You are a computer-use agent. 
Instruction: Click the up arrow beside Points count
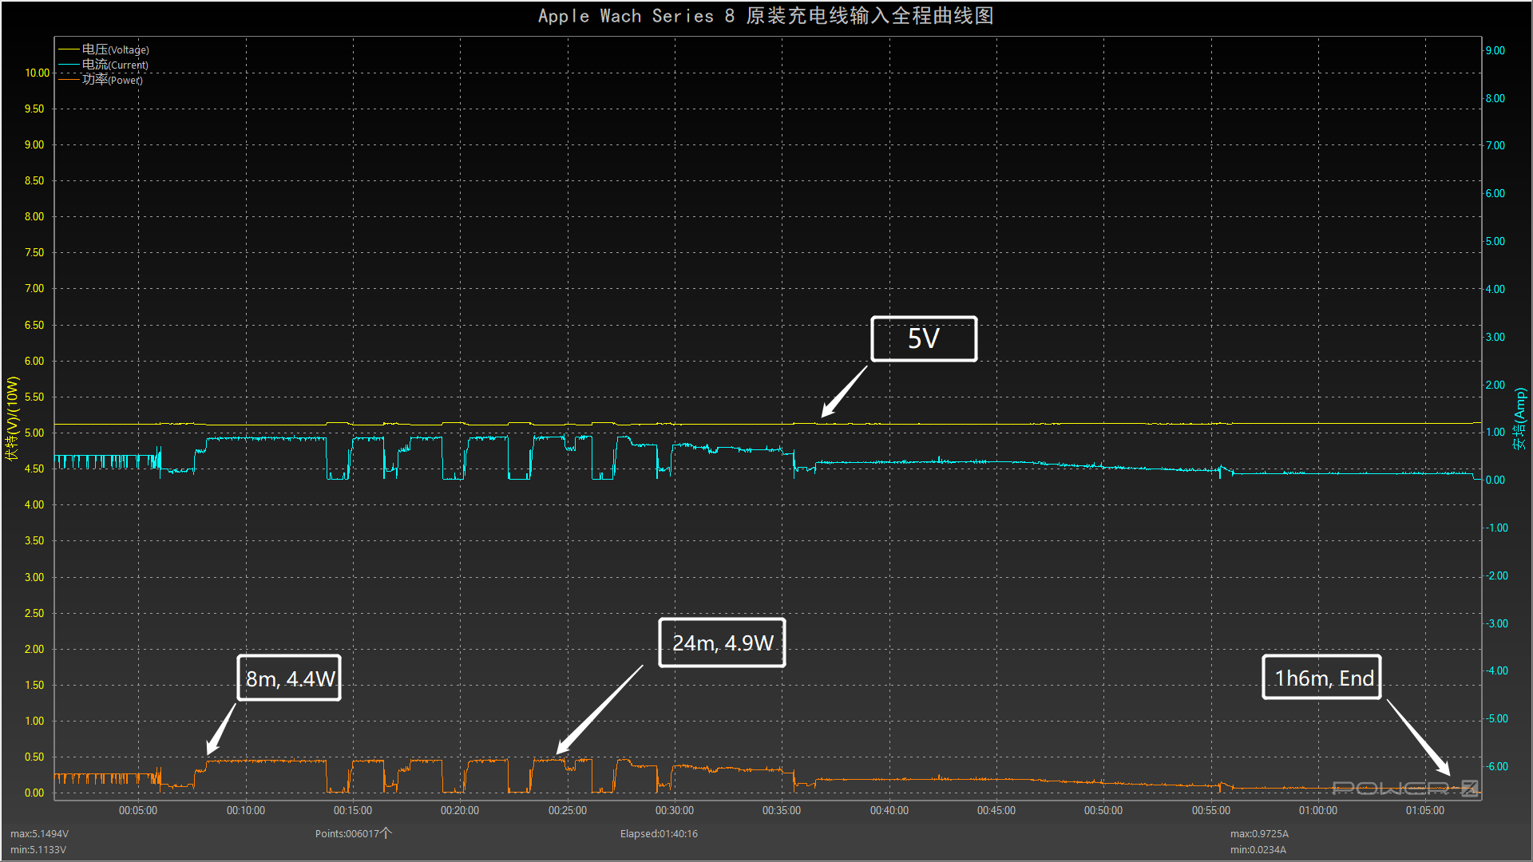pos(386,833)
